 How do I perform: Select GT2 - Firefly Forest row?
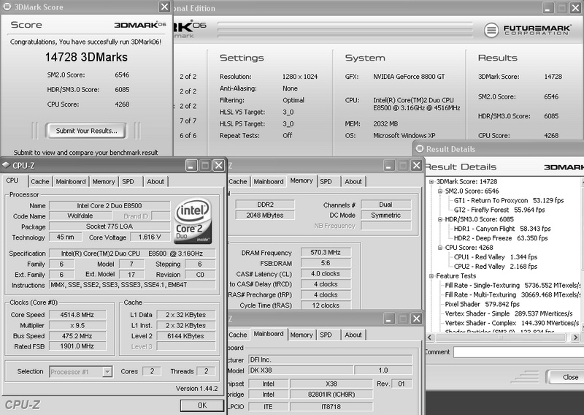click(499, 210)
